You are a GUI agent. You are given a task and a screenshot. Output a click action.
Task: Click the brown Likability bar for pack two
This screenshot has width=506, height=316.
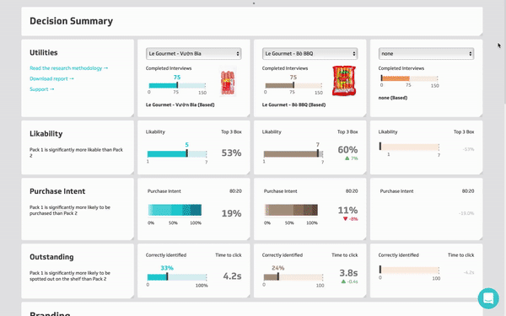(x=293, y=154)
